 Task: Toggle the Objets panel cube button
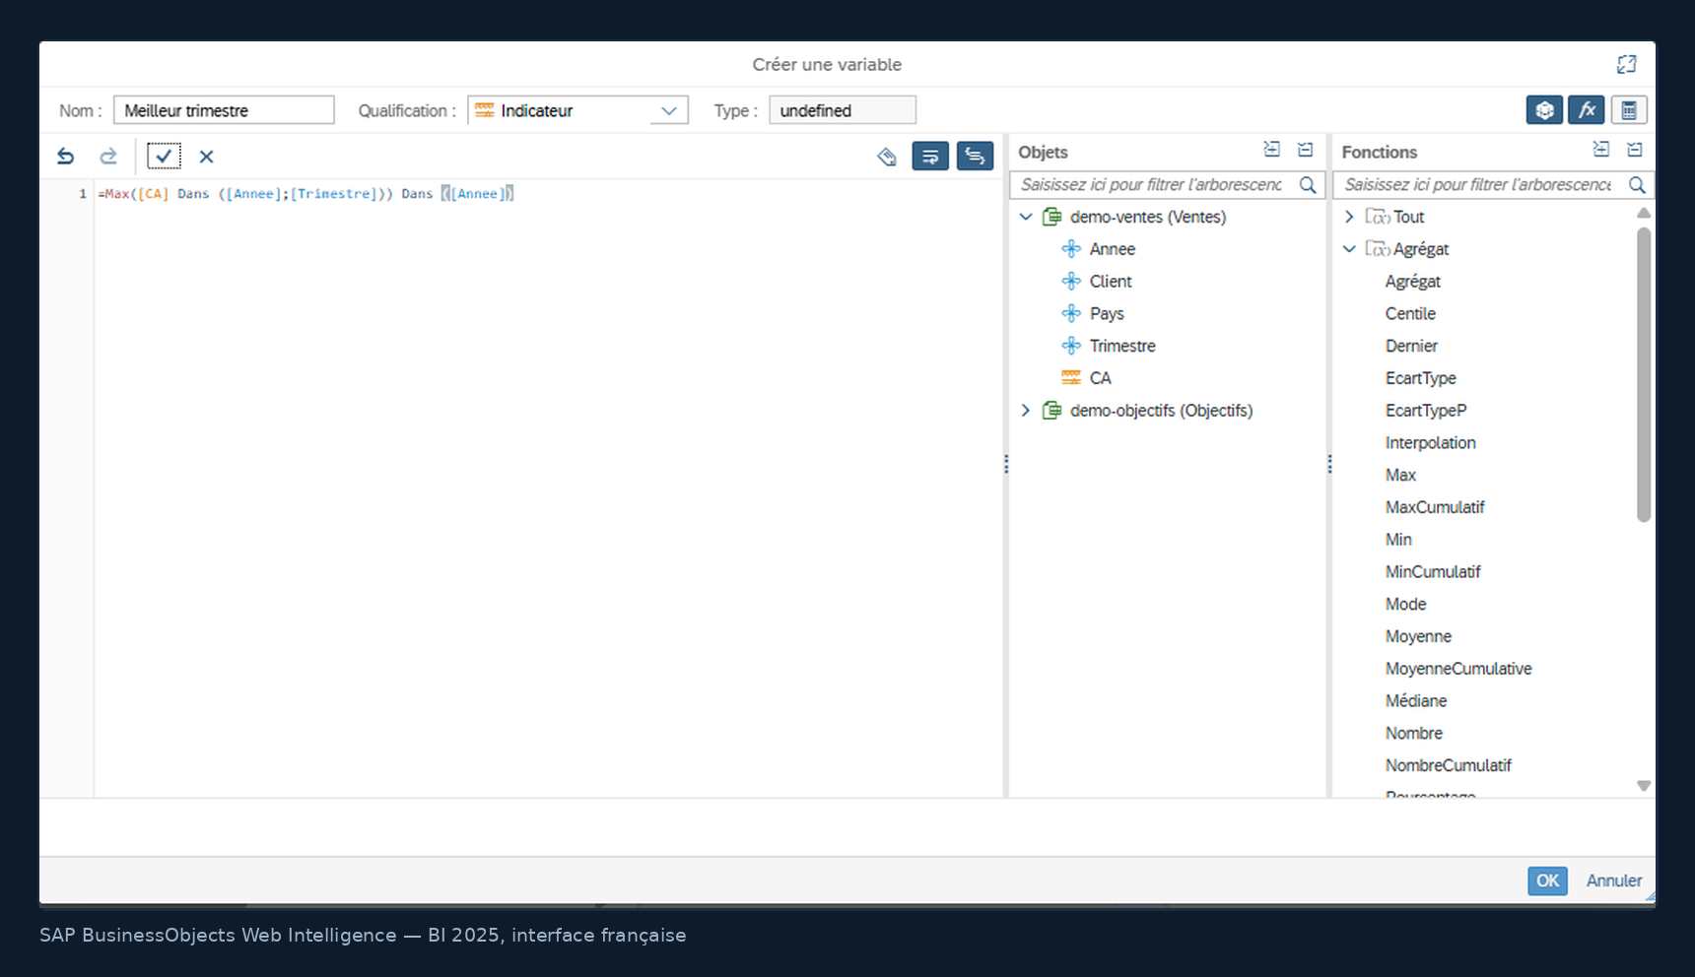click(x=1544, y=110)
